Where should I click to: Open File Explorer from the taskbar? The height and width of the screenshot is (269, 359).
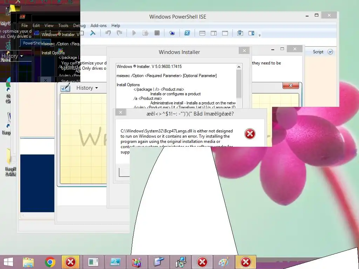click(28, 262)
